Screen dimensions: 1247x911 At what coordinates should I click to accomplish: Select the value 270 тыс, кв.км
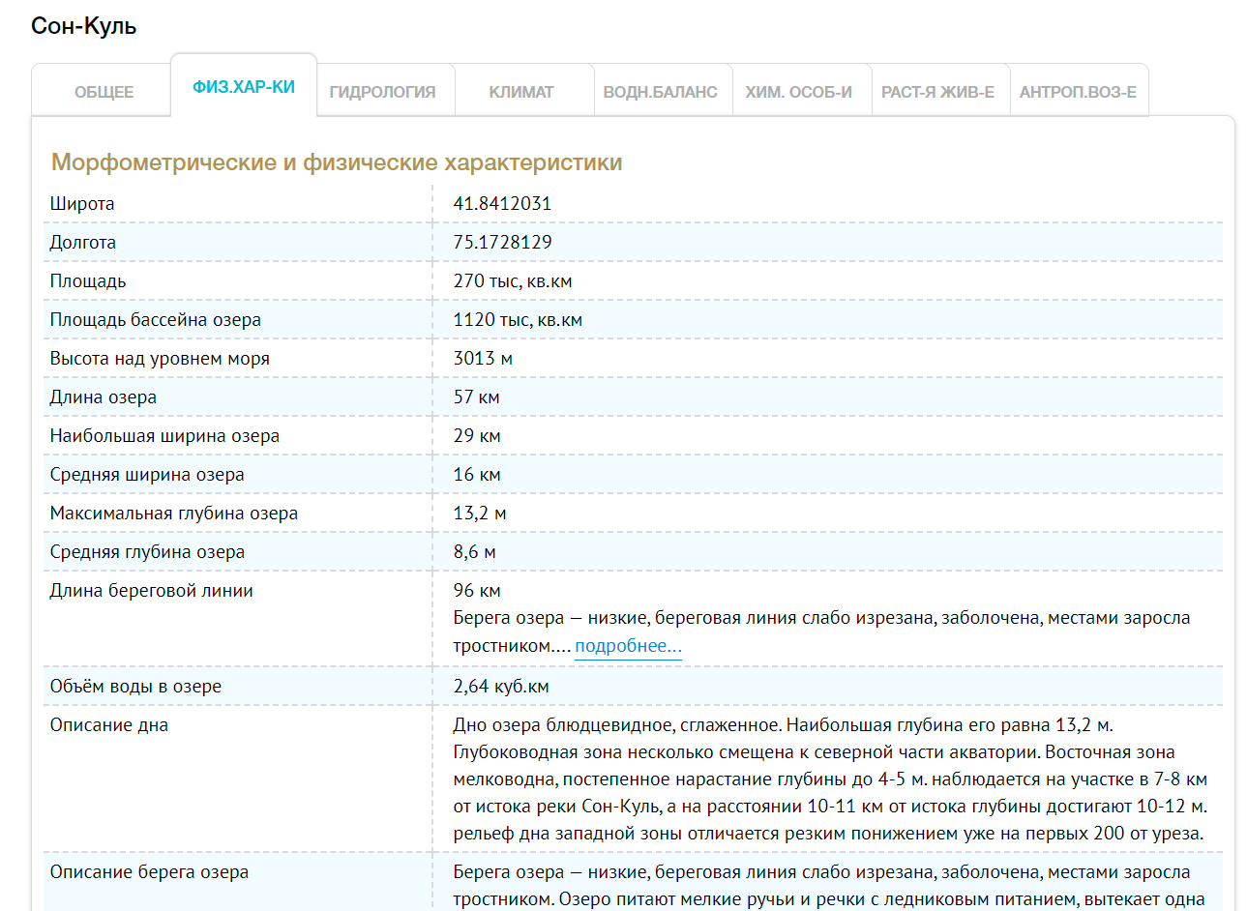513,281
